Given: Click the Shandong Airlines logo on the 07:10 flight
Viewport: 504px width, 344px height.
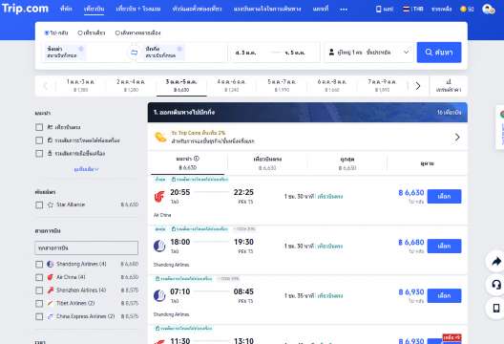Looking at the screenshot, I should (x=159, y=295).
